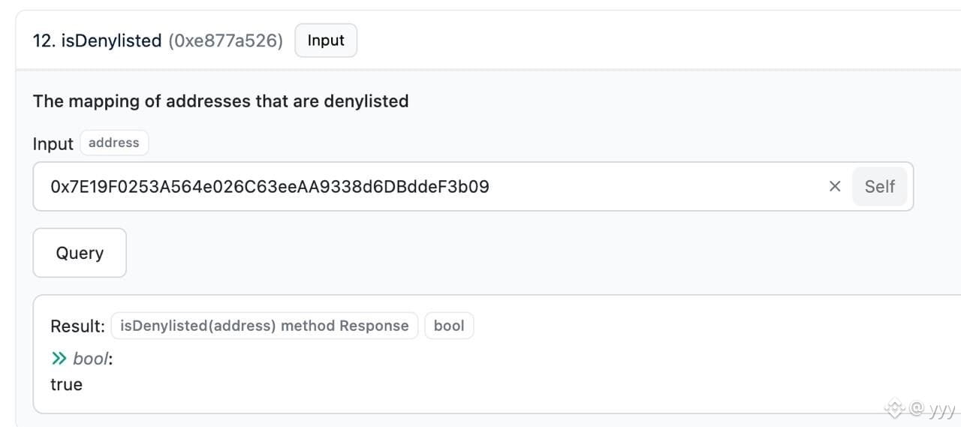This screenshot has width=961, height=427.
Task: Click the Binance watermark logo icon
Action: (x=893, y=408)
